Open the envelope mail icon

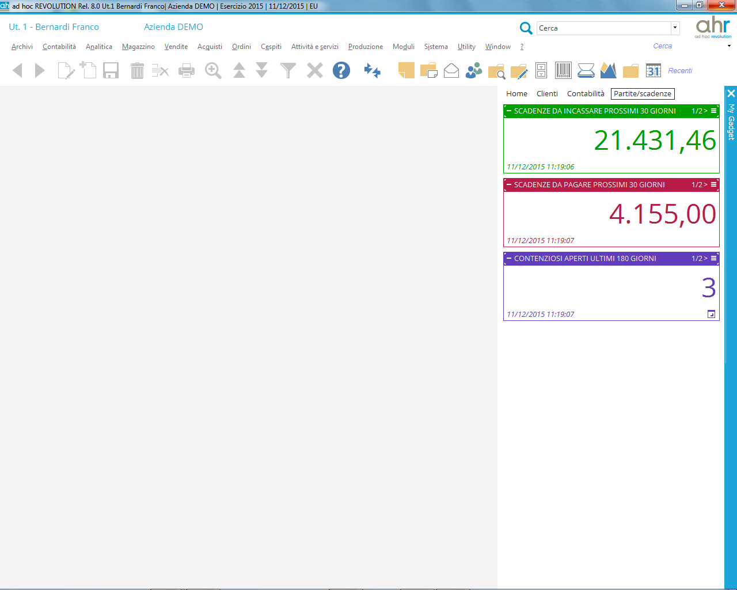[451, 70]
